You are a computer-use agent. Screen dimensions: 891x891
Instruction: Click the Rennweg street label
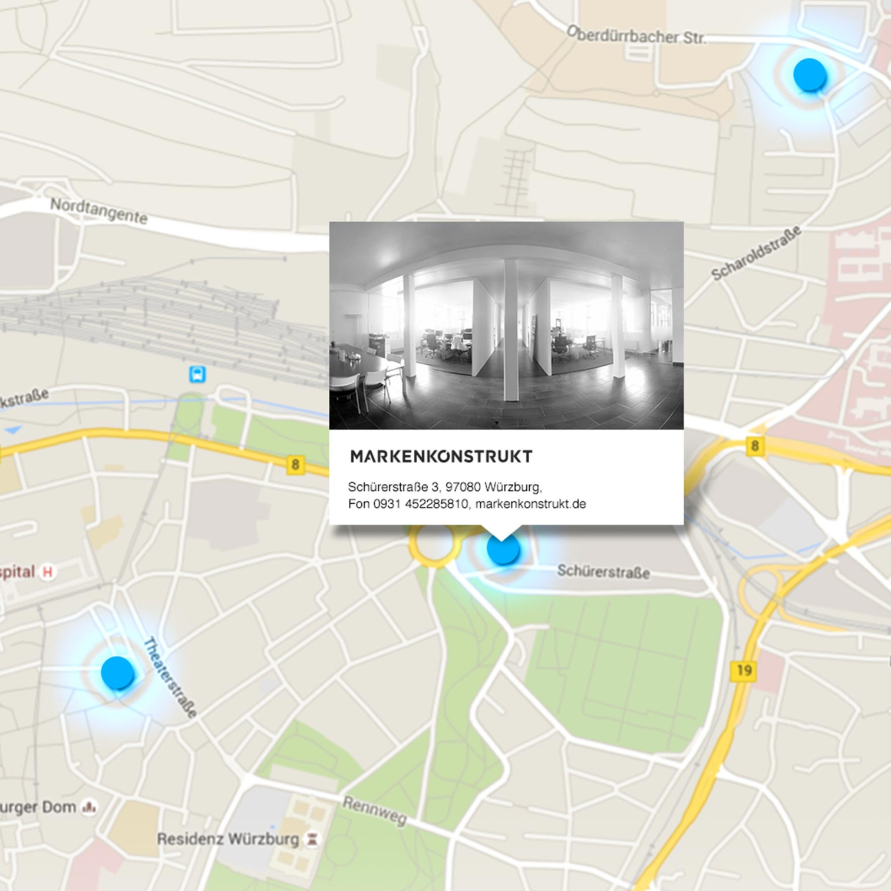tap(375, 810)
